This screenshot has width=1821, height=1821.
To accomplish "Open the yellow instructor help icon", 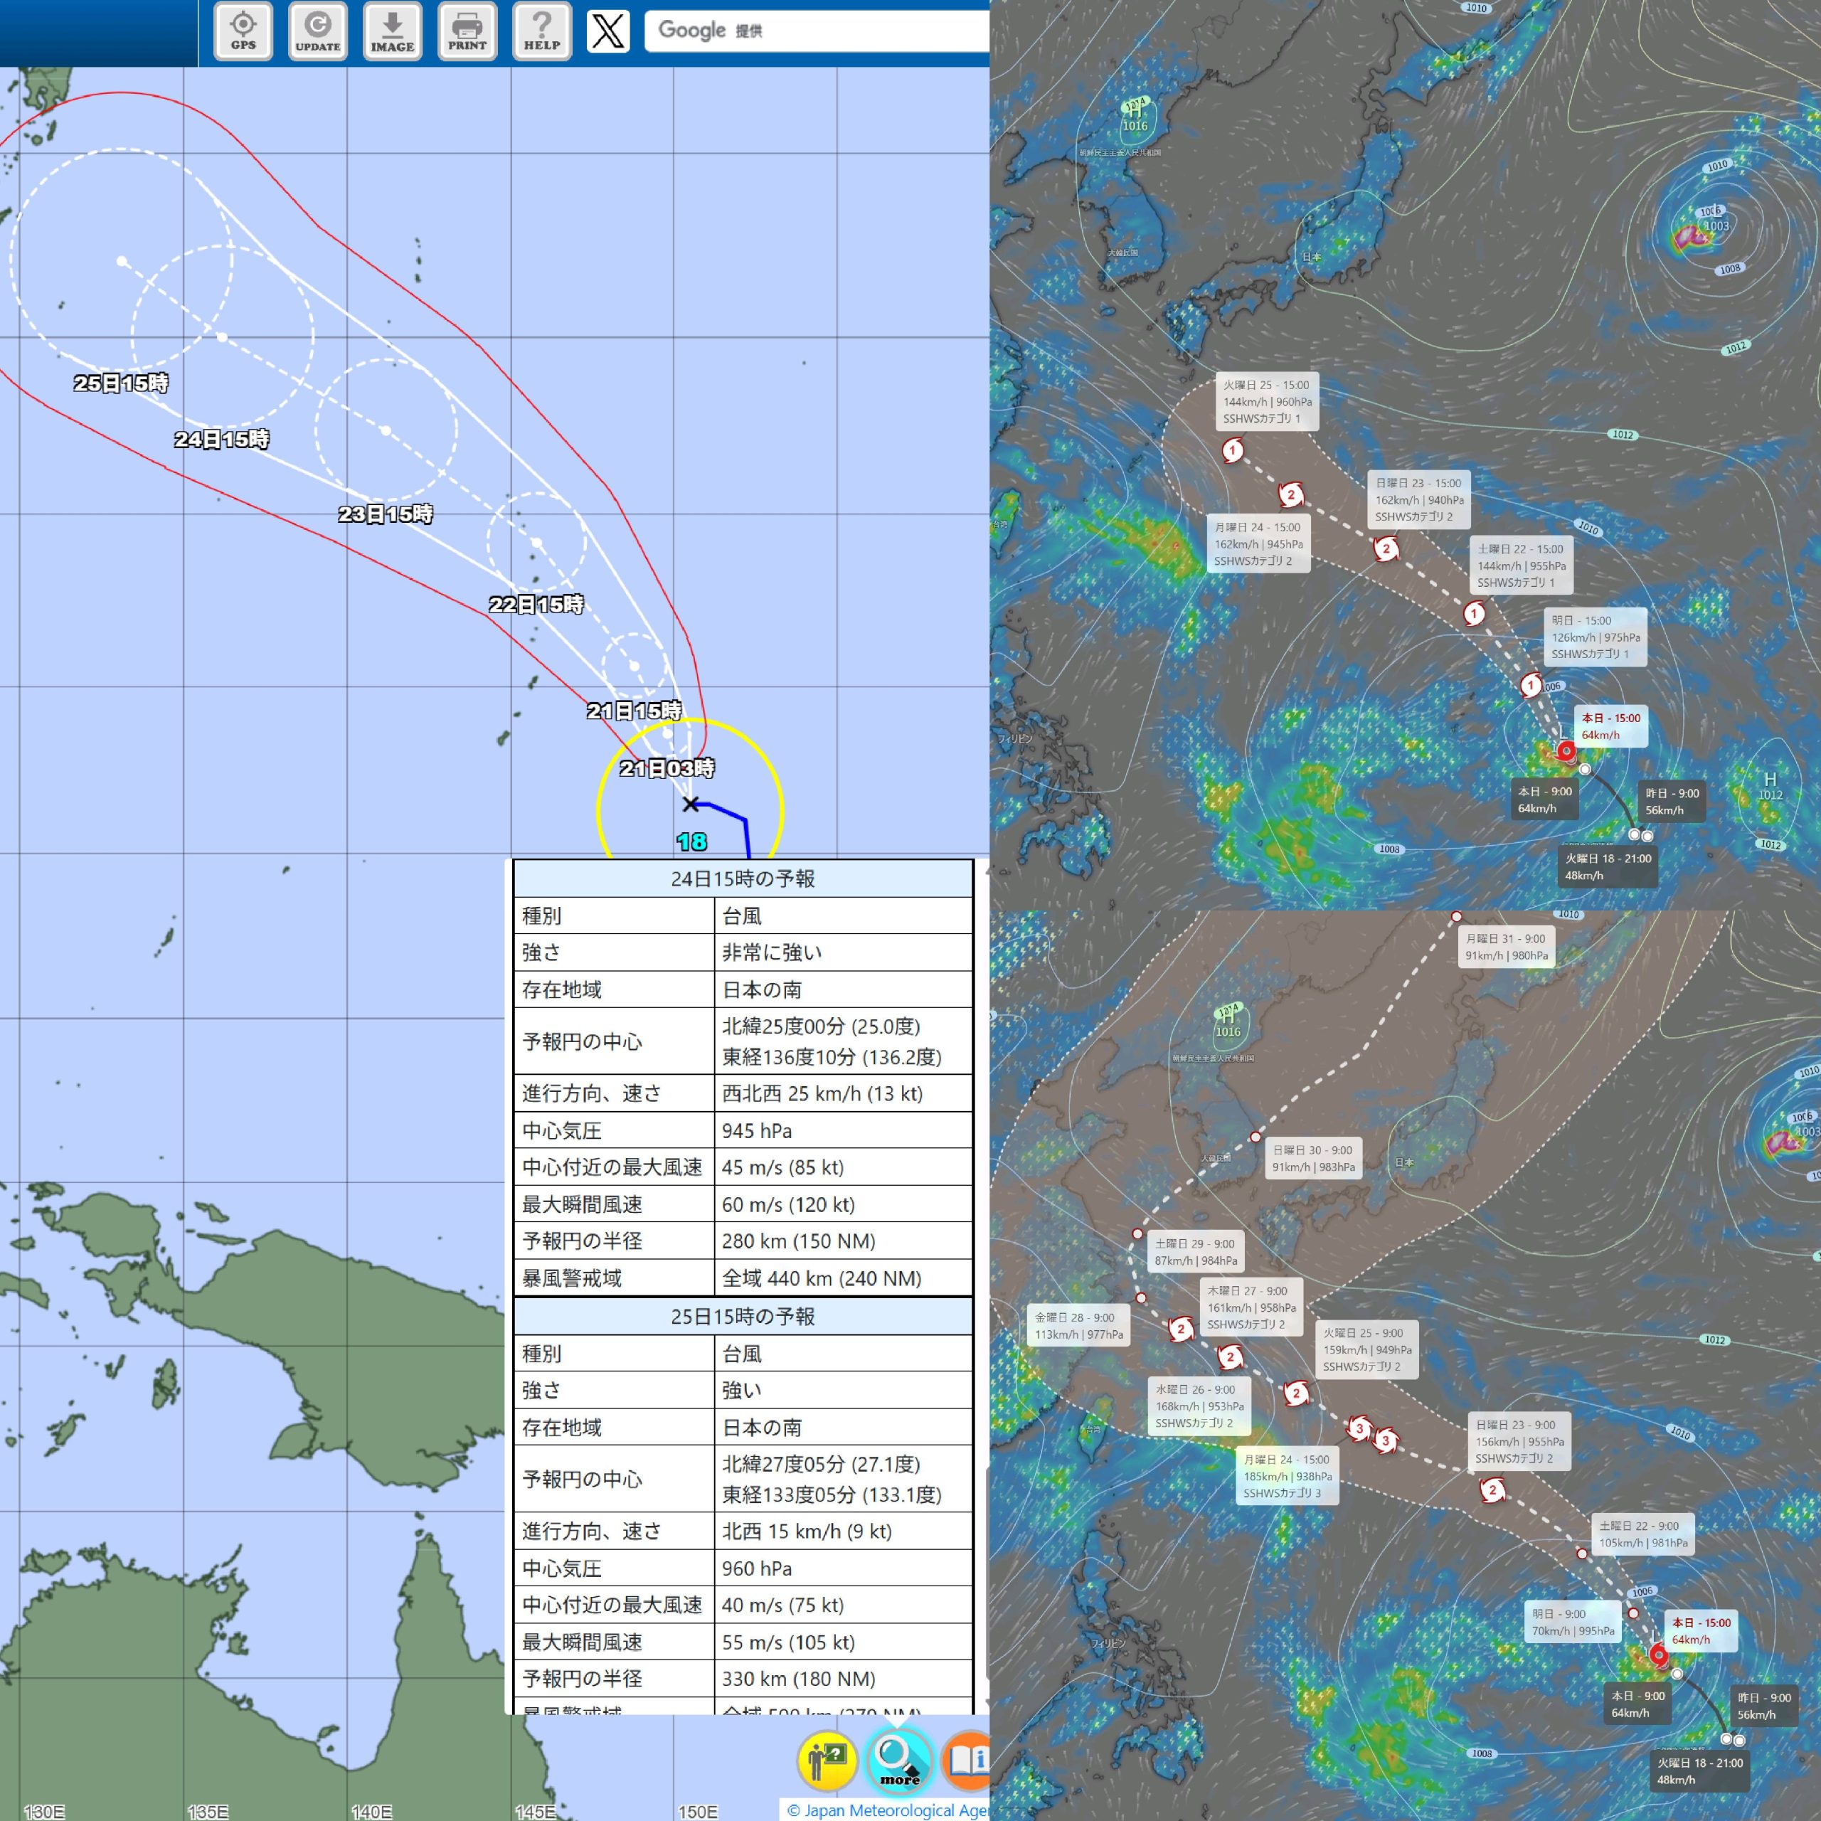I will point(827,1759).
